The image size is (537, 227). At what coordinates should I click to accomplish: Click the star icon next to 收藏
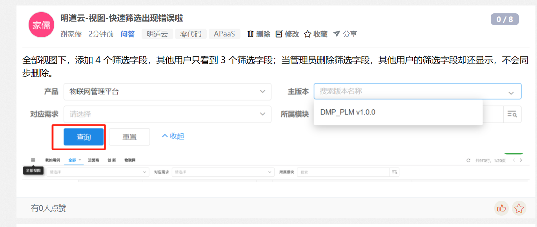(308, 34)
